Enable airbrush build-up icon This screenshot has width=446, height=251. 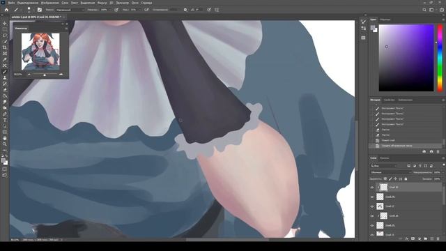[x=146, y=10]
